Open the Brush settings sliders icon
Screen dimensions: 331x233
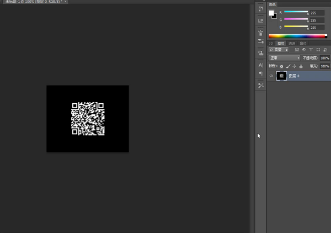tap(261, 41)
